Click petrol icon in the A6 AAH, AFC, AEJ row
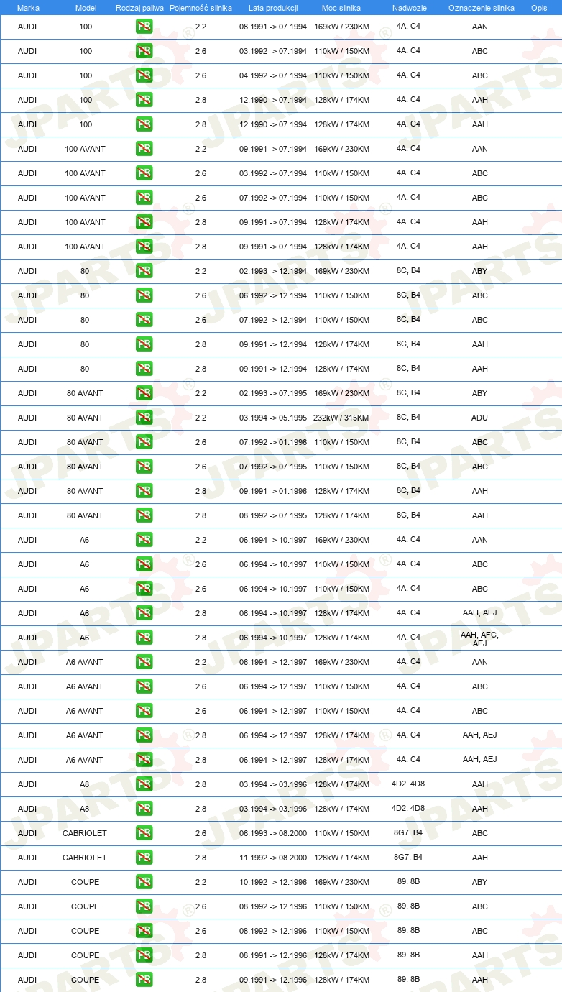The image size is (562, 992). 144,638
